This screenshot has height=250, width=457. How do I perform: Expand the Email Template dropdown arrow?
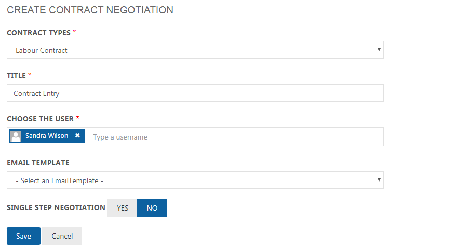point(379,180)
